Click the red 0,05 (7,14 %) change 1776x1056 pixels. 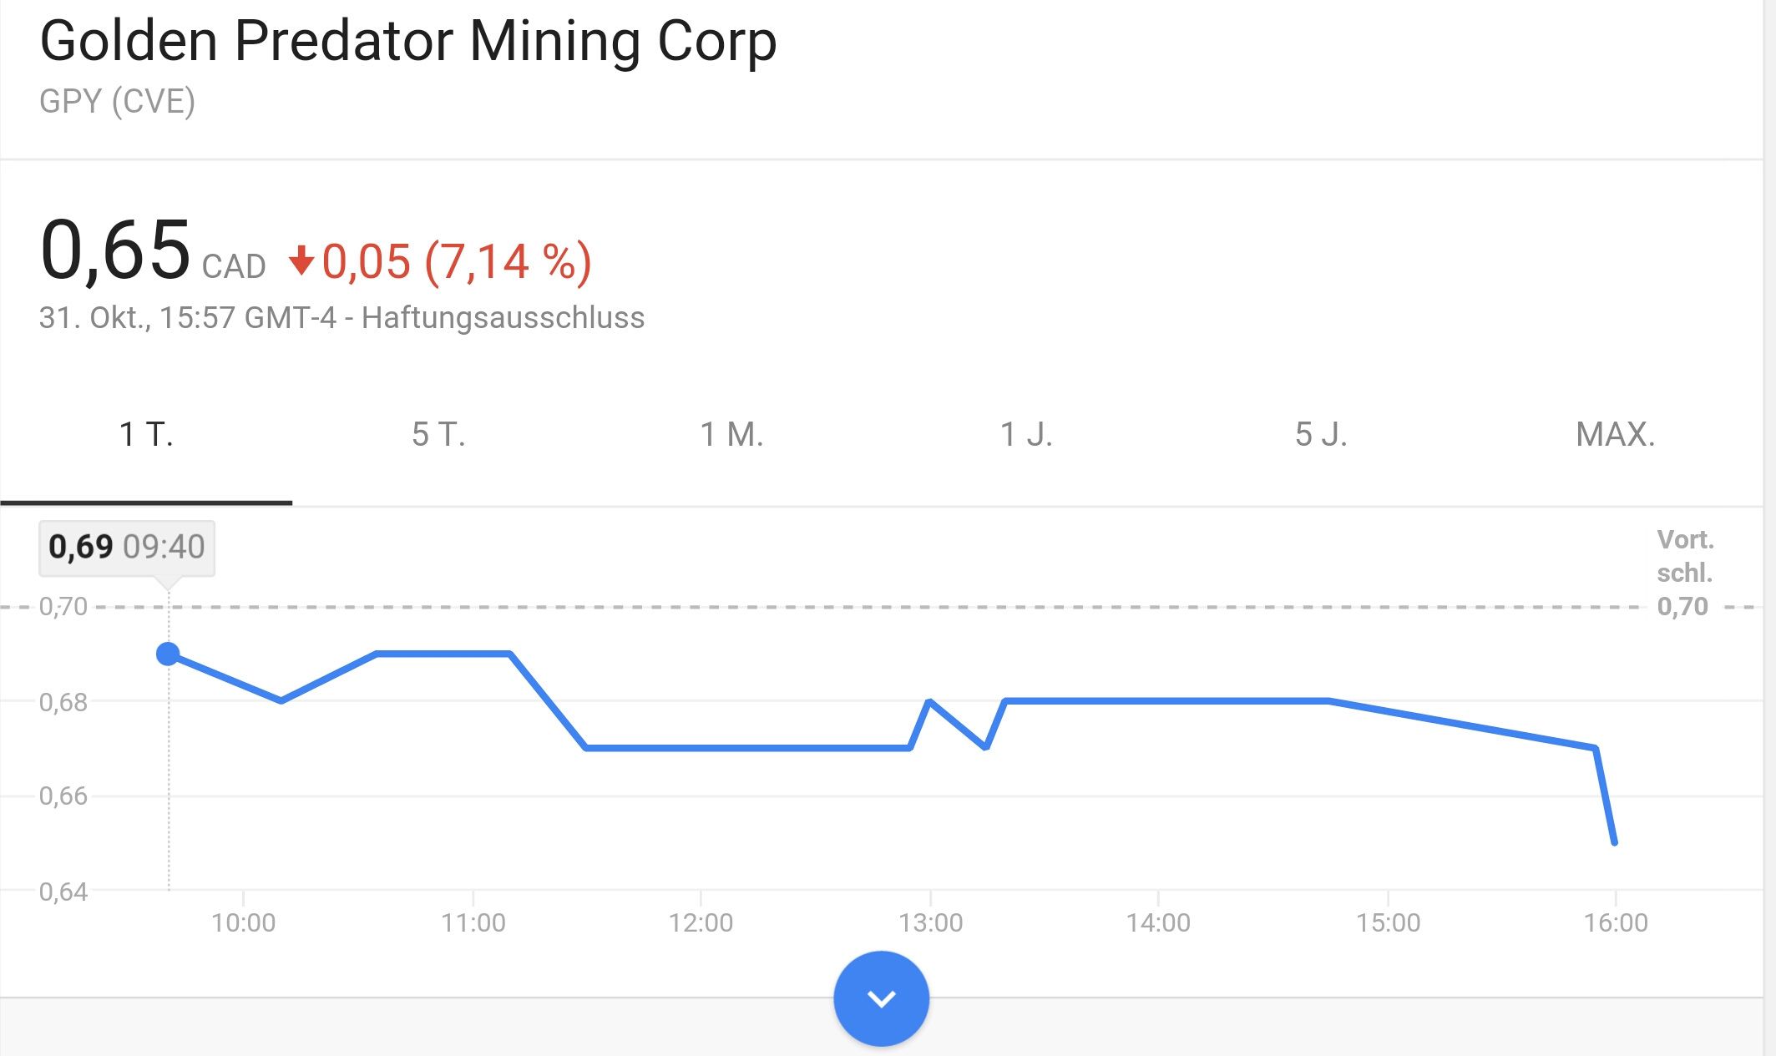pyautogui.click(x=457, y=262)
